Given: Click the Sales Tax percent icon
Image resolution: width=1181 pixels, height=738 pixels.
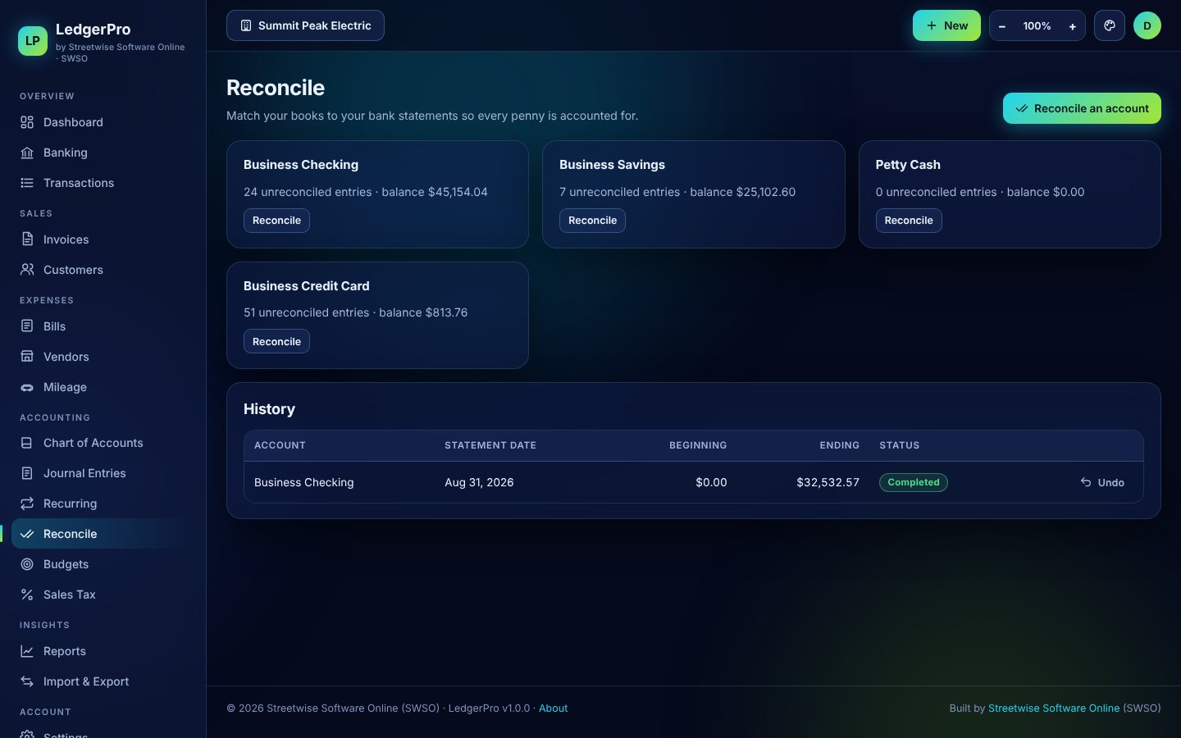Looking at the screenshot, I should (27, 594).
